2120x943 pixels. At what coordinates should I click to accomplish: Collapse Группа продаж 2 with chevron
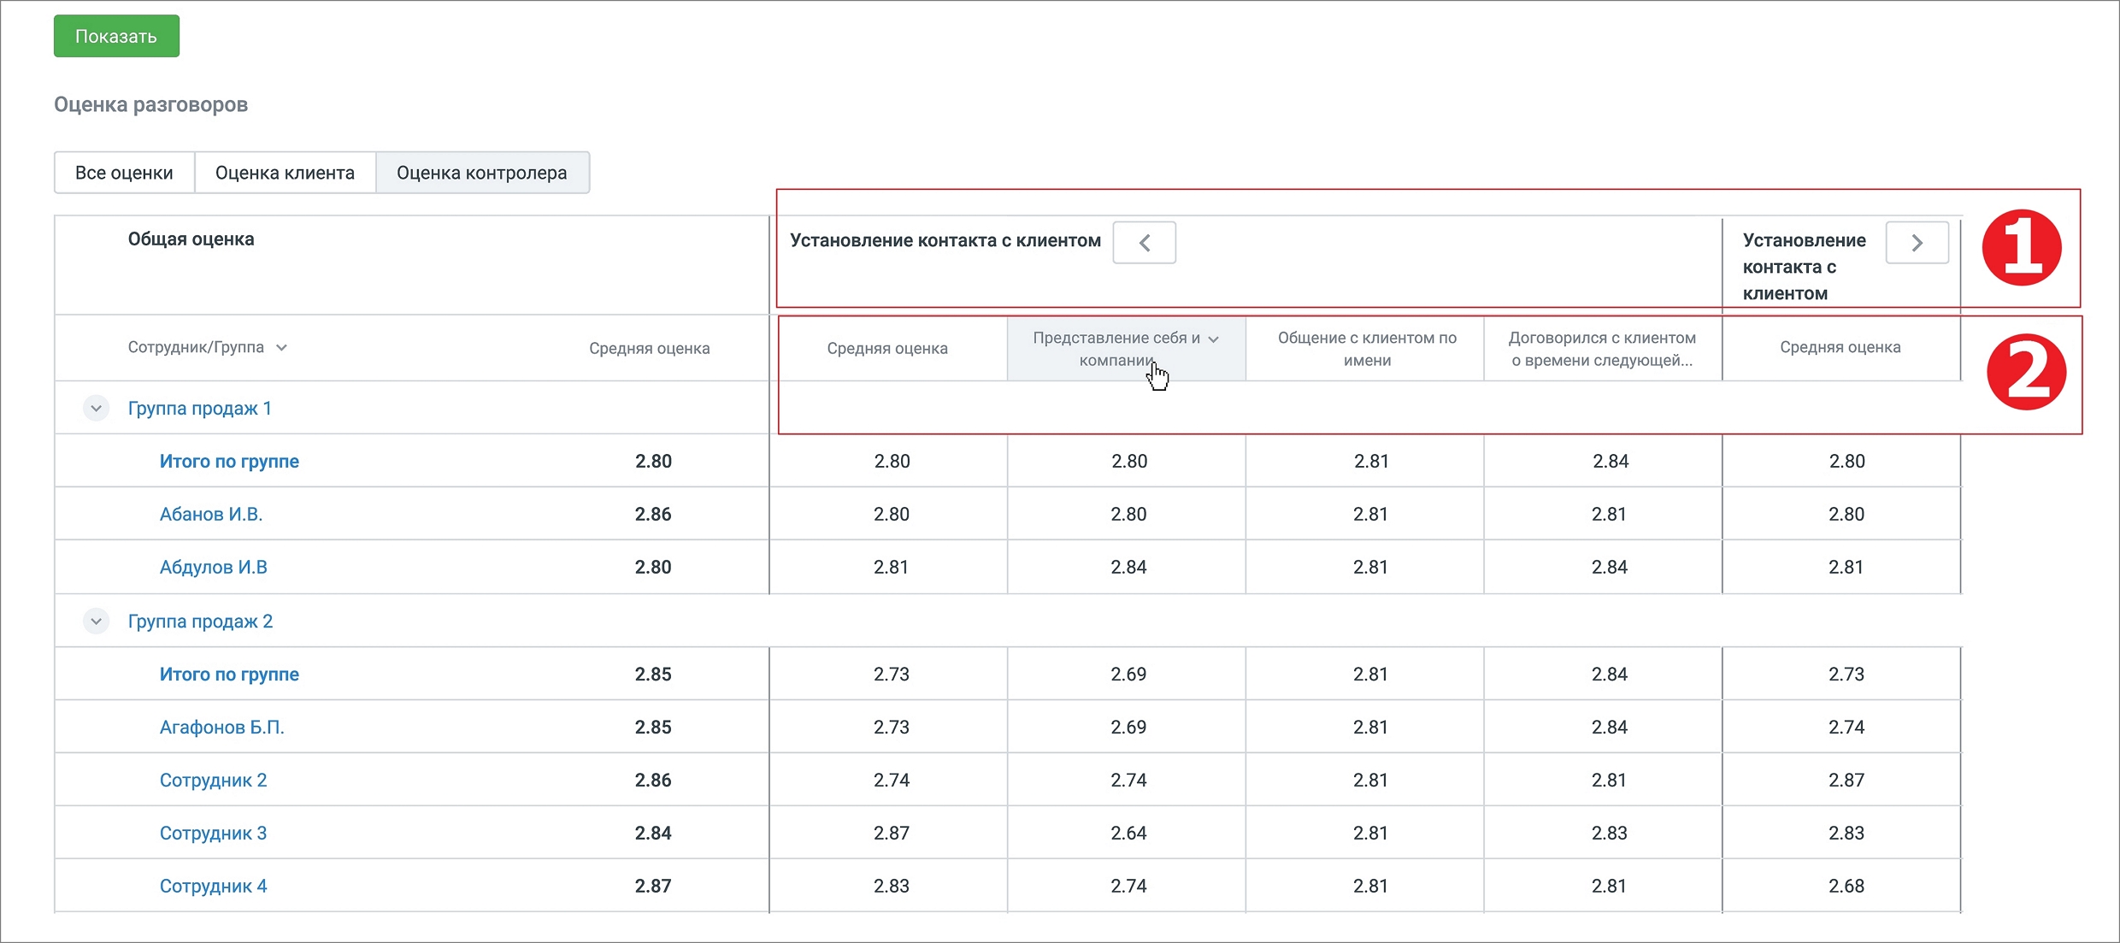pyautogui.click(x=96, y=622)
